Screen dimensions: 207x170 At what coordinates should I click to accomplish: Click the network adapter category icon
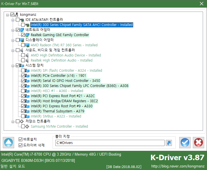(x=22, y=30)
